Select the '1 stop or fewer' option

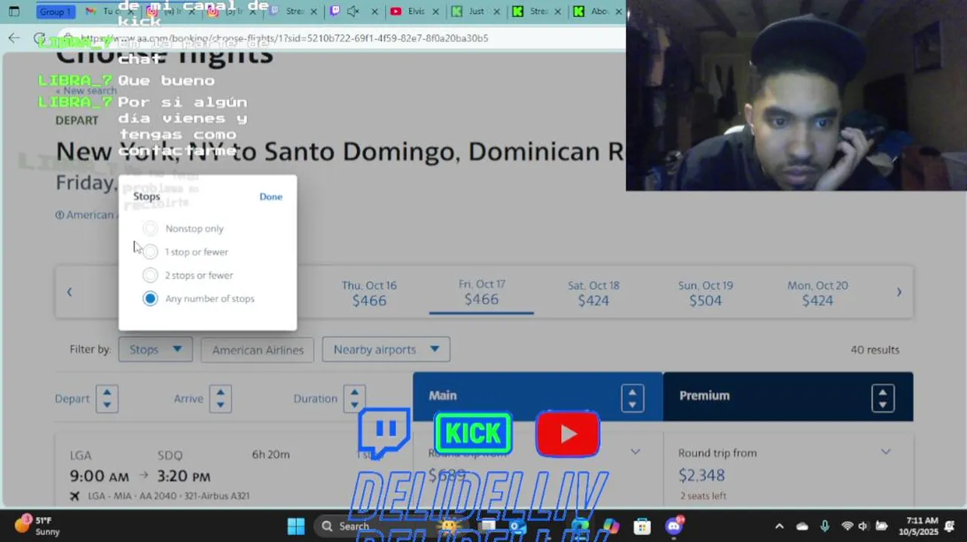click(151, 251)
